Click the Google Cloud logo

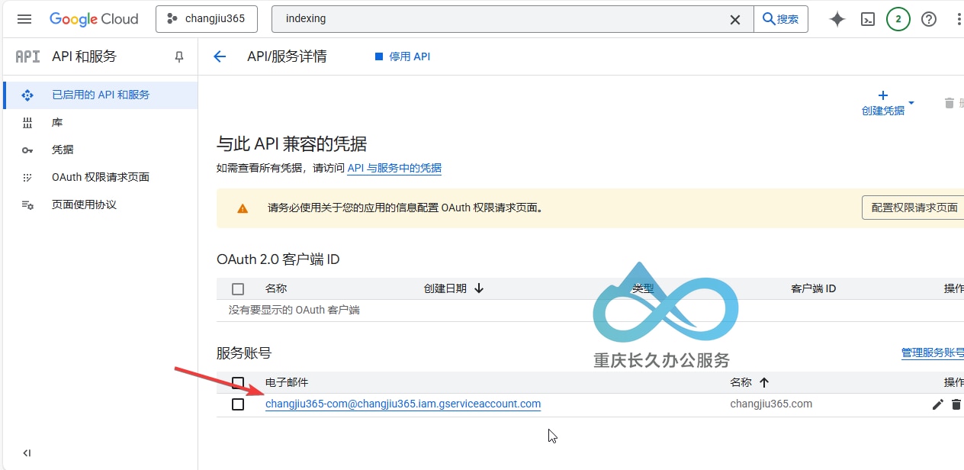pyautogui.click(x=94, y=19)
